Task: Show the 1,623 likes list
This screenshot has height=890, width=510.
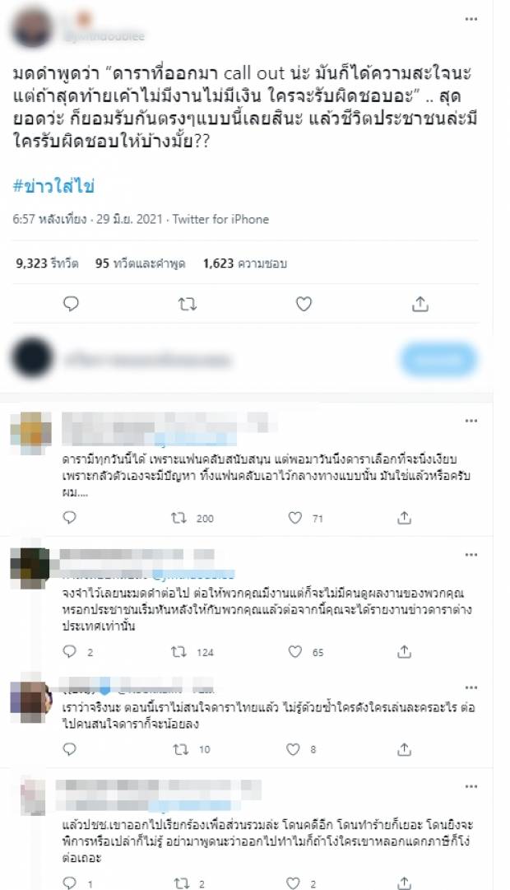Action: click(x=245, y=263)
